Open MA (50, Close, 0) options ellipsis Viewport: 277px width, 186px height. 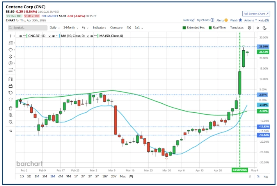pyautogui.click(x=96, y=36)
